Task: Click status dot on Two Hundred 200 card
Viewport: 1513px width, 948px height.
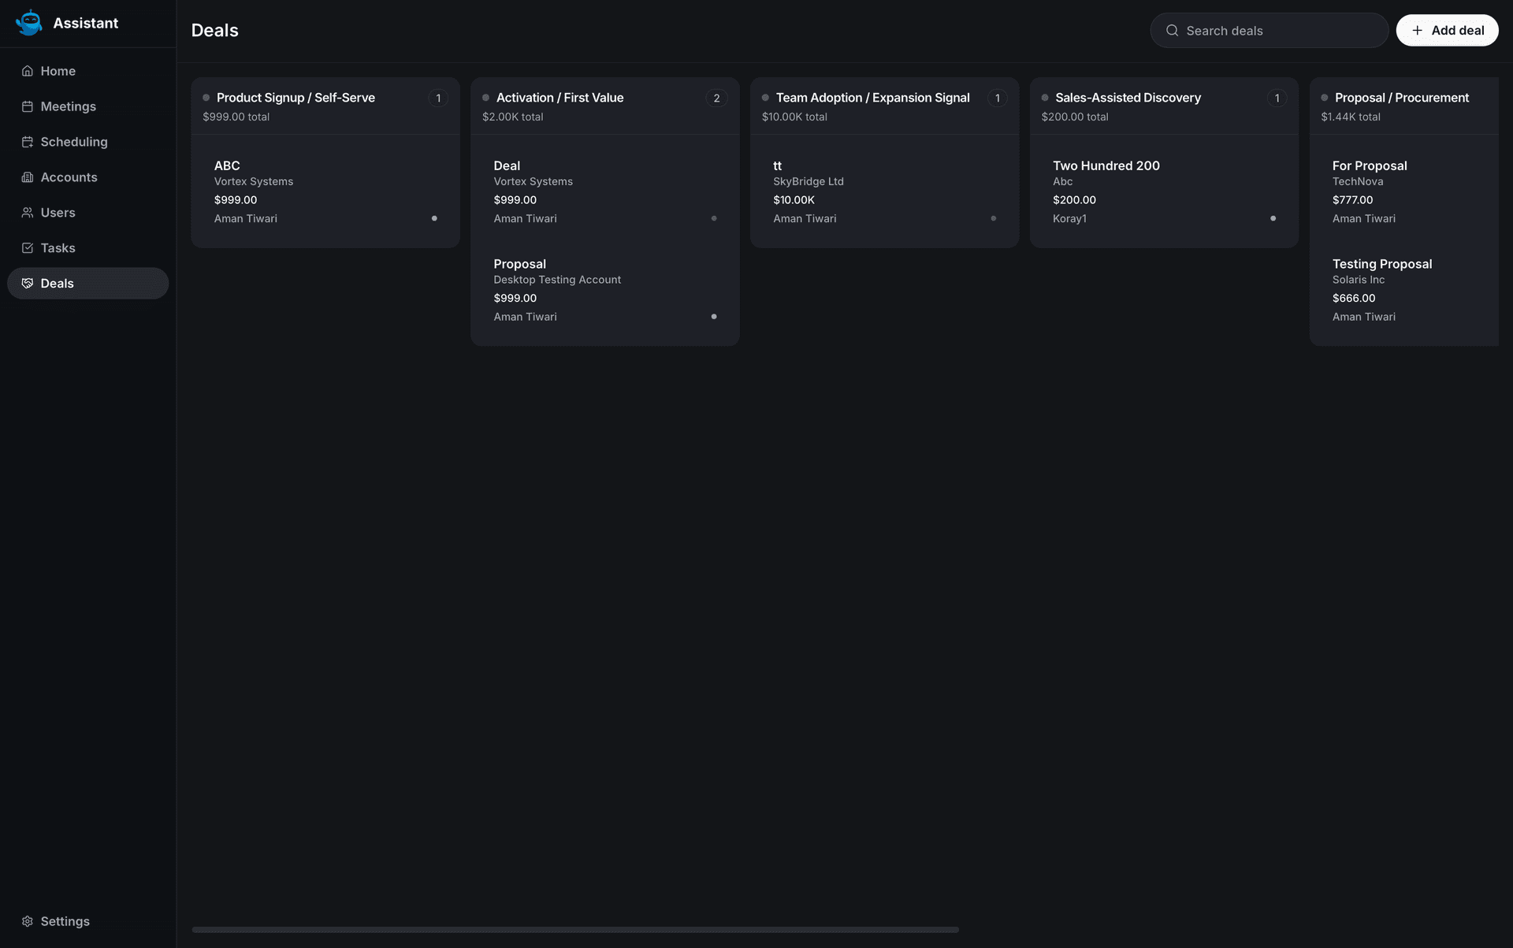Action: [1273, 218]
